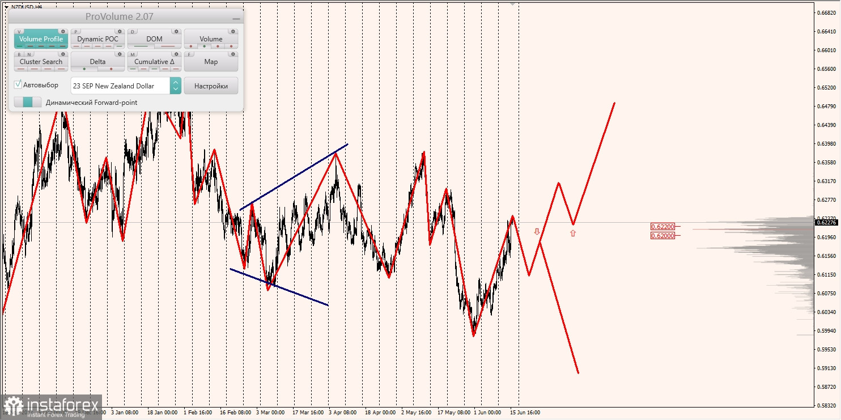Click the current price tag 0.62276
841x420 pixels.
[826, 222]
